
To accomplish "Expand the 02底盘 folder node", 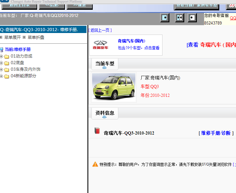I will tap(1, 63).
